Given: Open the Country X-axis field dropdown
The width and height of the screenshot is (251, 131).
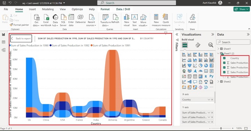Looking at the screenshot, I should coord(209,100).
